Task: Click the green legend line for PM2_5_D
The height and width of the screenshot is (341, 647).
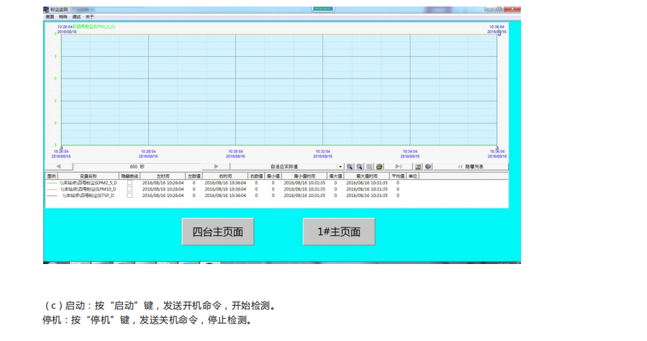Action: click(x=52, y=183)
